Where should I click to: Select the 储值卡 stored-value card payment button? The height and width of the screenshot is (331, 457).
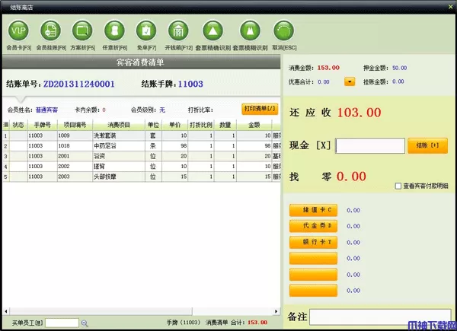coord(313,210)
